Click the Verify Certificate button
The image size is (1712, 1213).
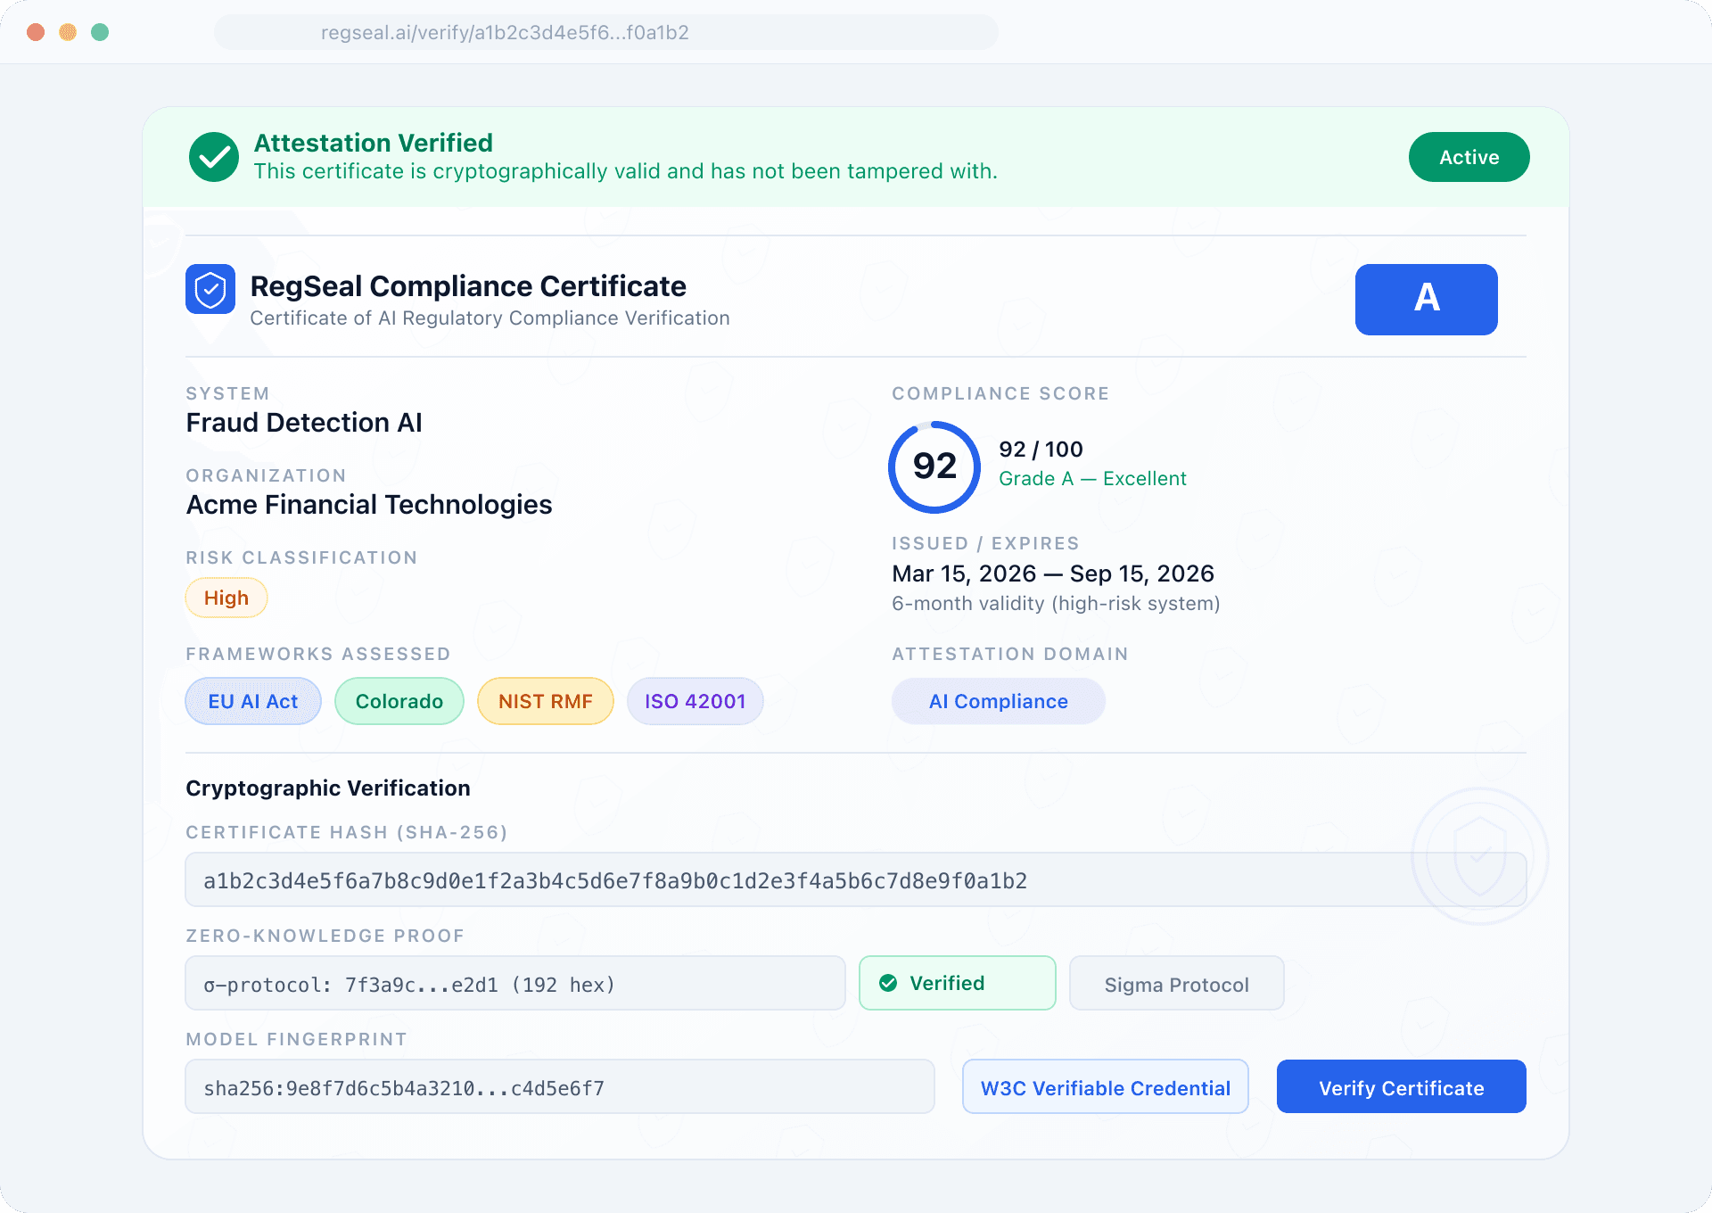(1400, 1086)
